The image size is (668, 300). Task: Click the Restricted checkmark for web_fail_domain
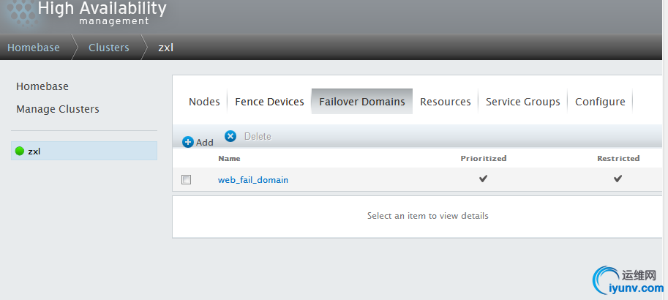click(618, 179)
